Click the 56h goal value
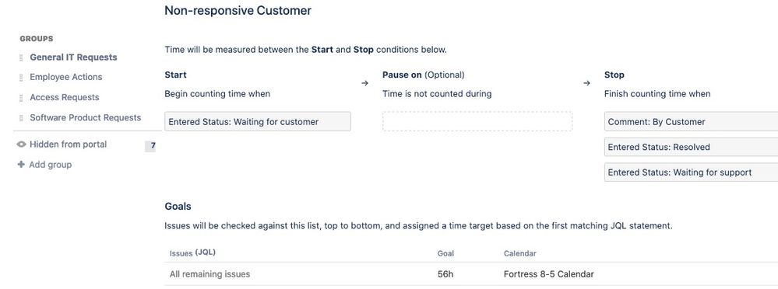Image resolution: width=778 pixels, height=289 pixels. 445,274
